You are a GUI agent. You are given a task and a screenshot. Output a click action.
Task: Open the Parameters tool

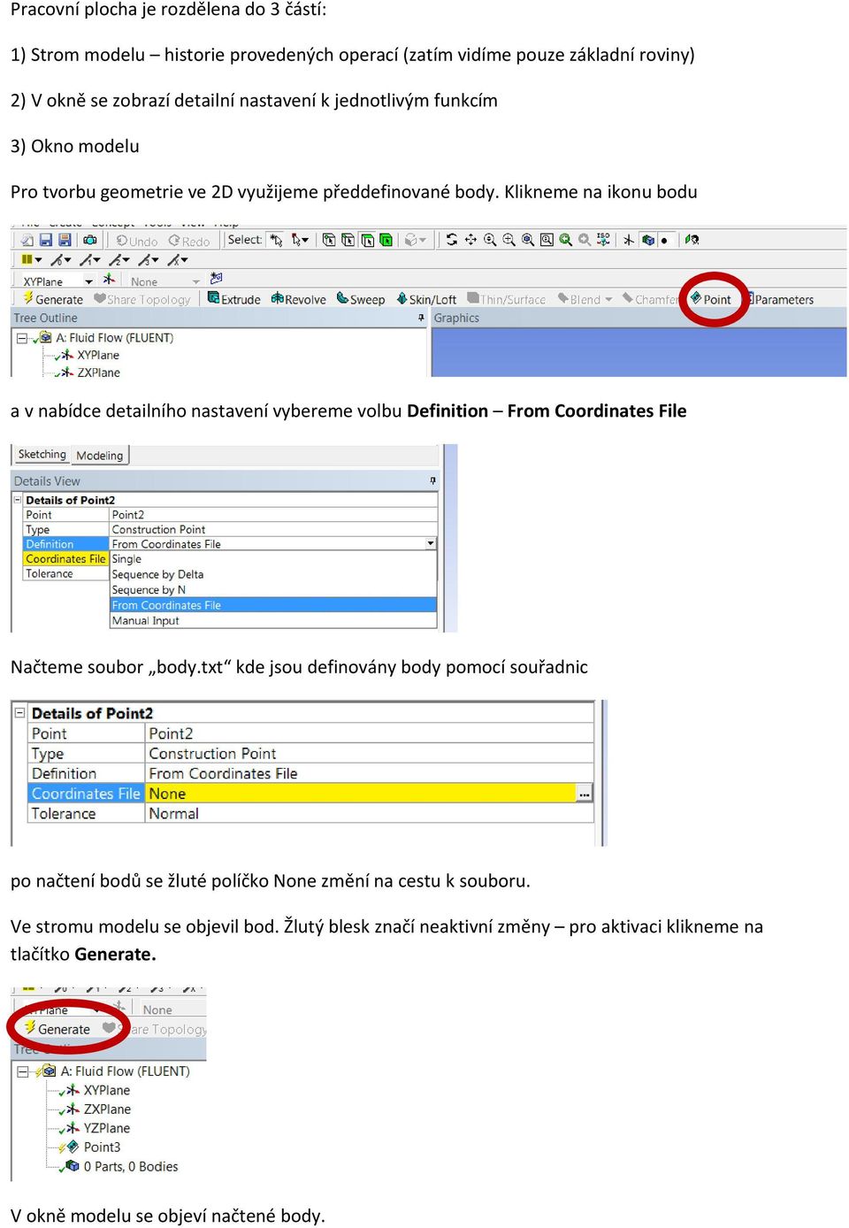(x=779, y=299)
